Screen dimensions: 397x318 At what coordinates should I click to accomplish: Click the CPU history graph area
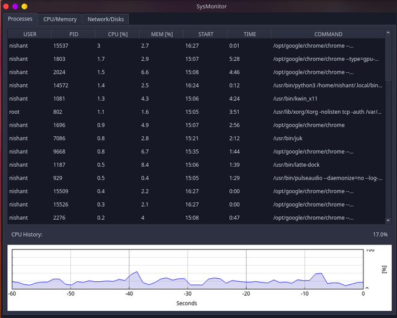pos(188,269)
